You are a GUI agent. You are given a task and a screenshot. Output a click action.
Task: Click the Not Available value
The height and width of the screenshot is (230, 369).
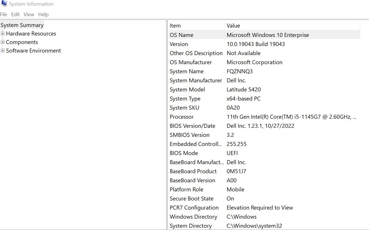[243, 53]
